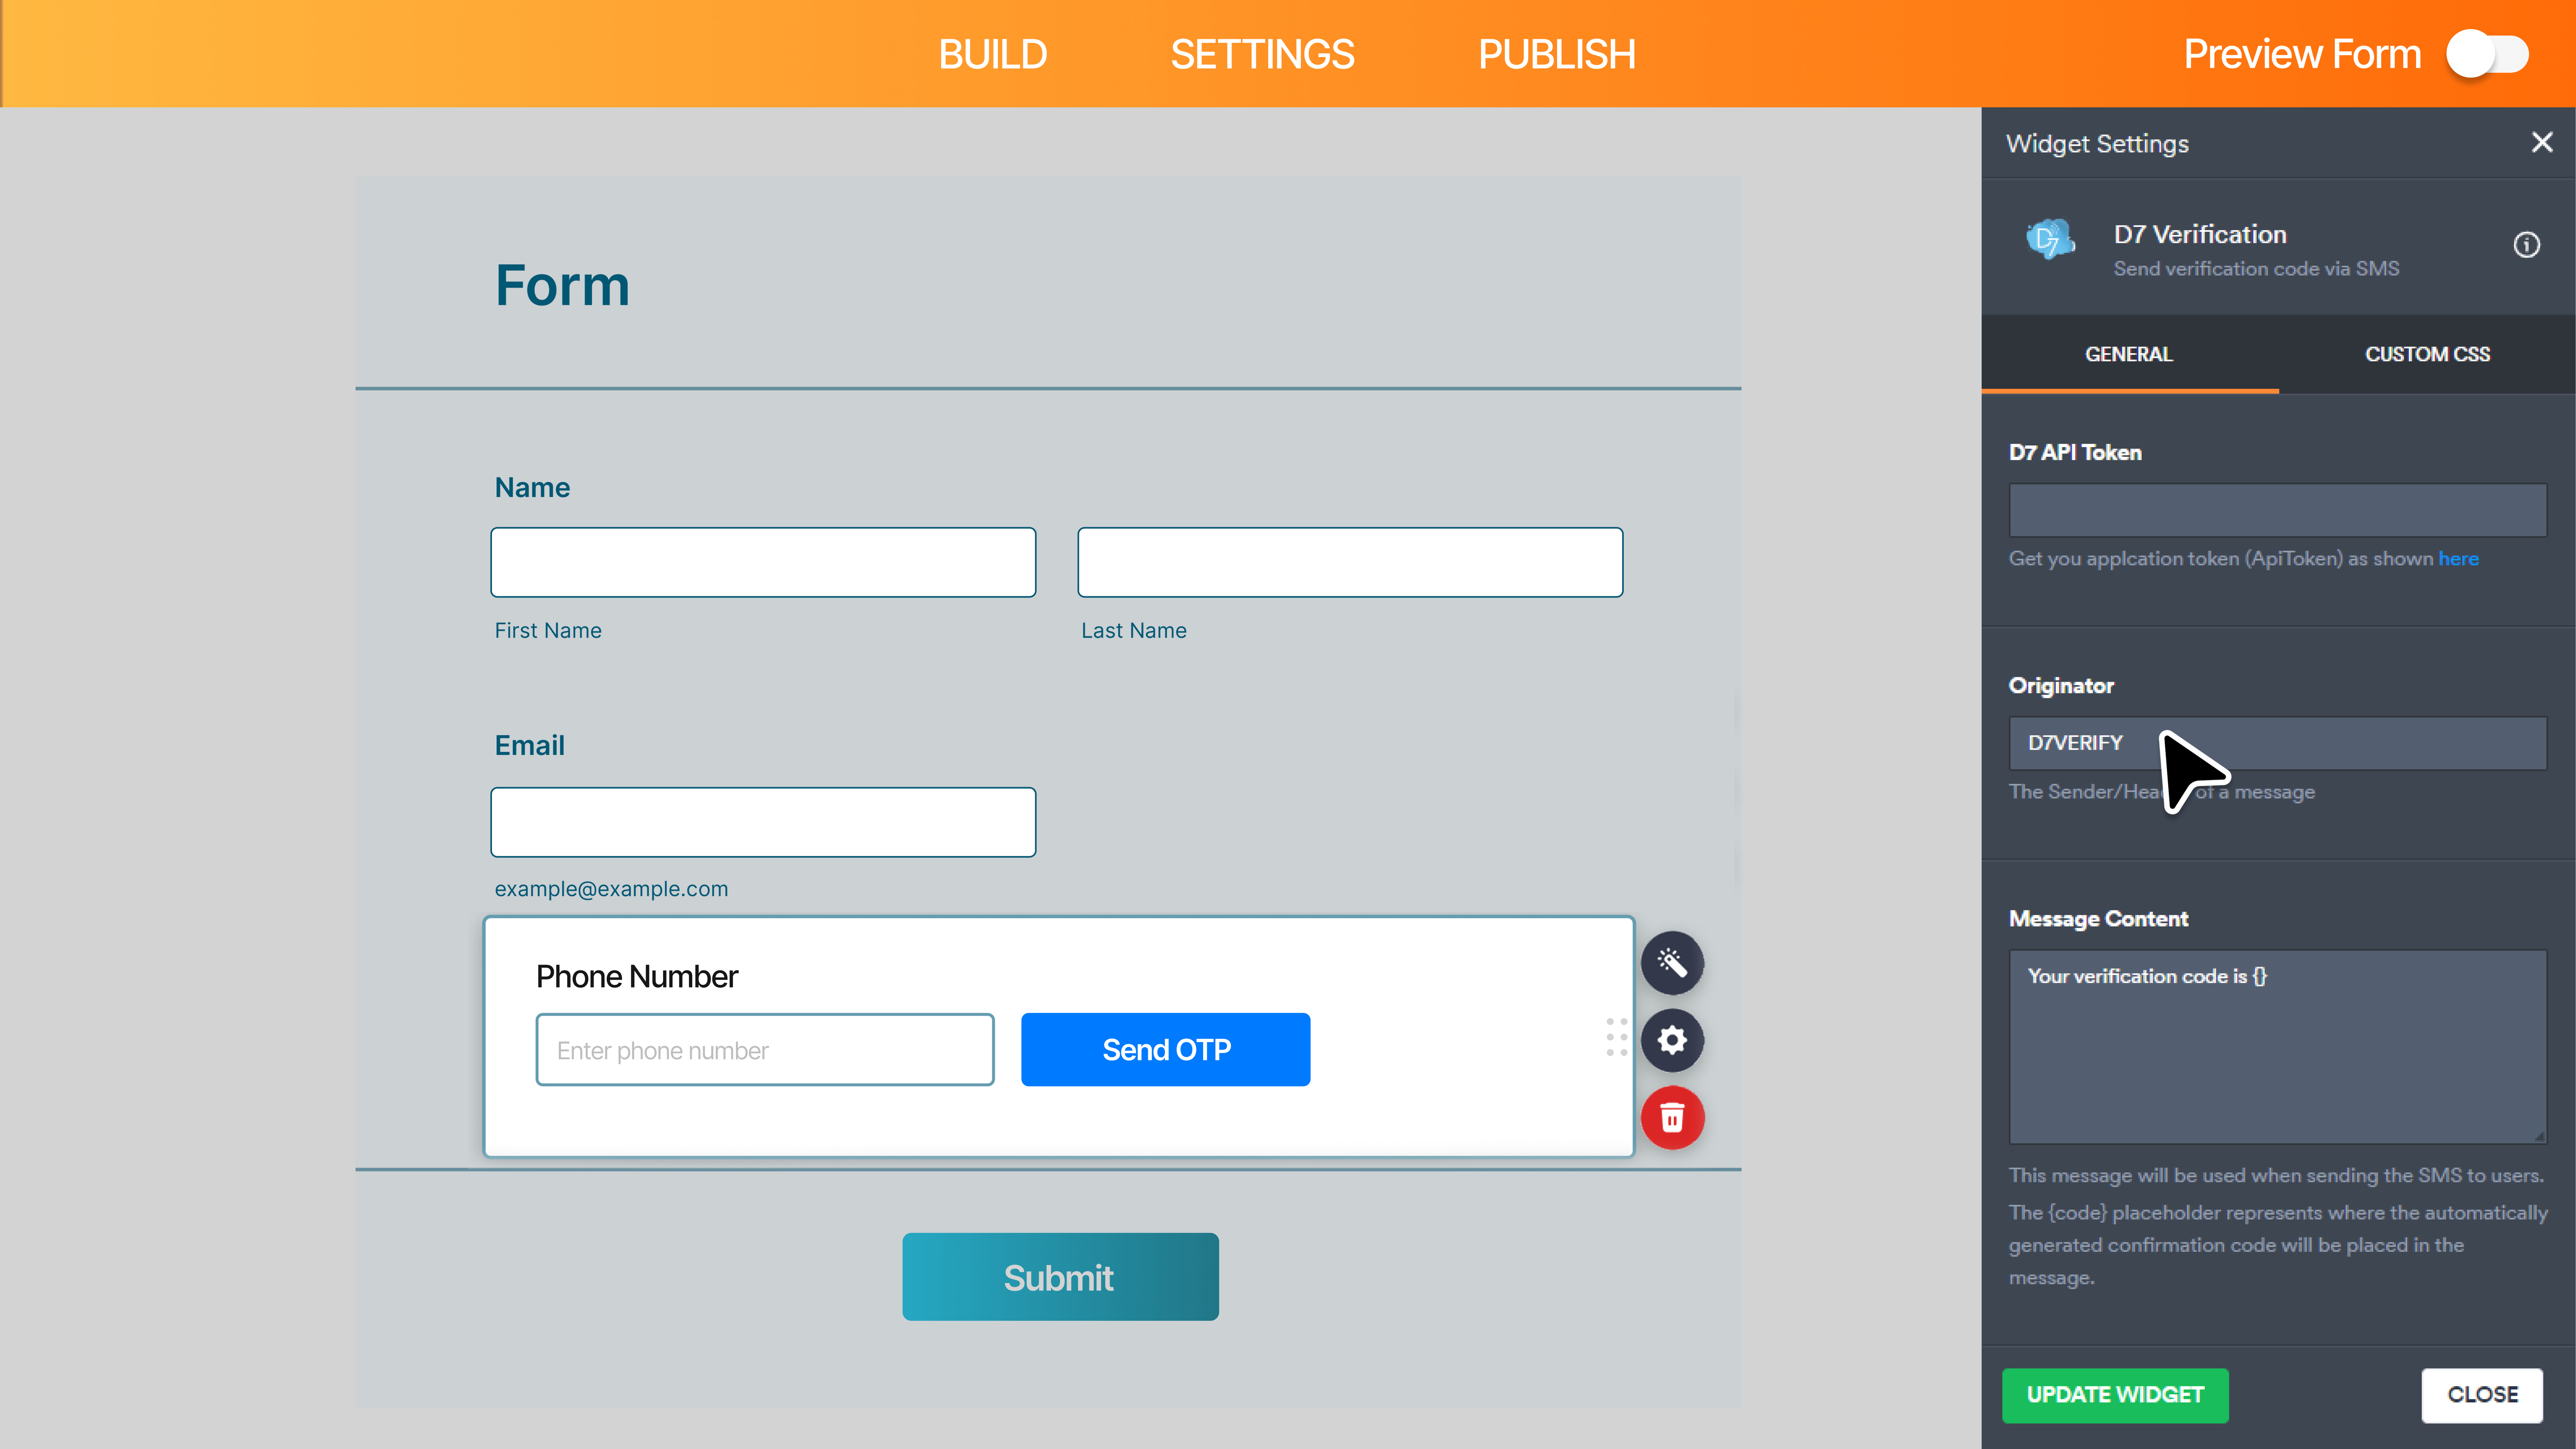Close Widget Settings panel with X icon
Image resolution: width=2576 pixels, height=1449 pixels.
2541,143
